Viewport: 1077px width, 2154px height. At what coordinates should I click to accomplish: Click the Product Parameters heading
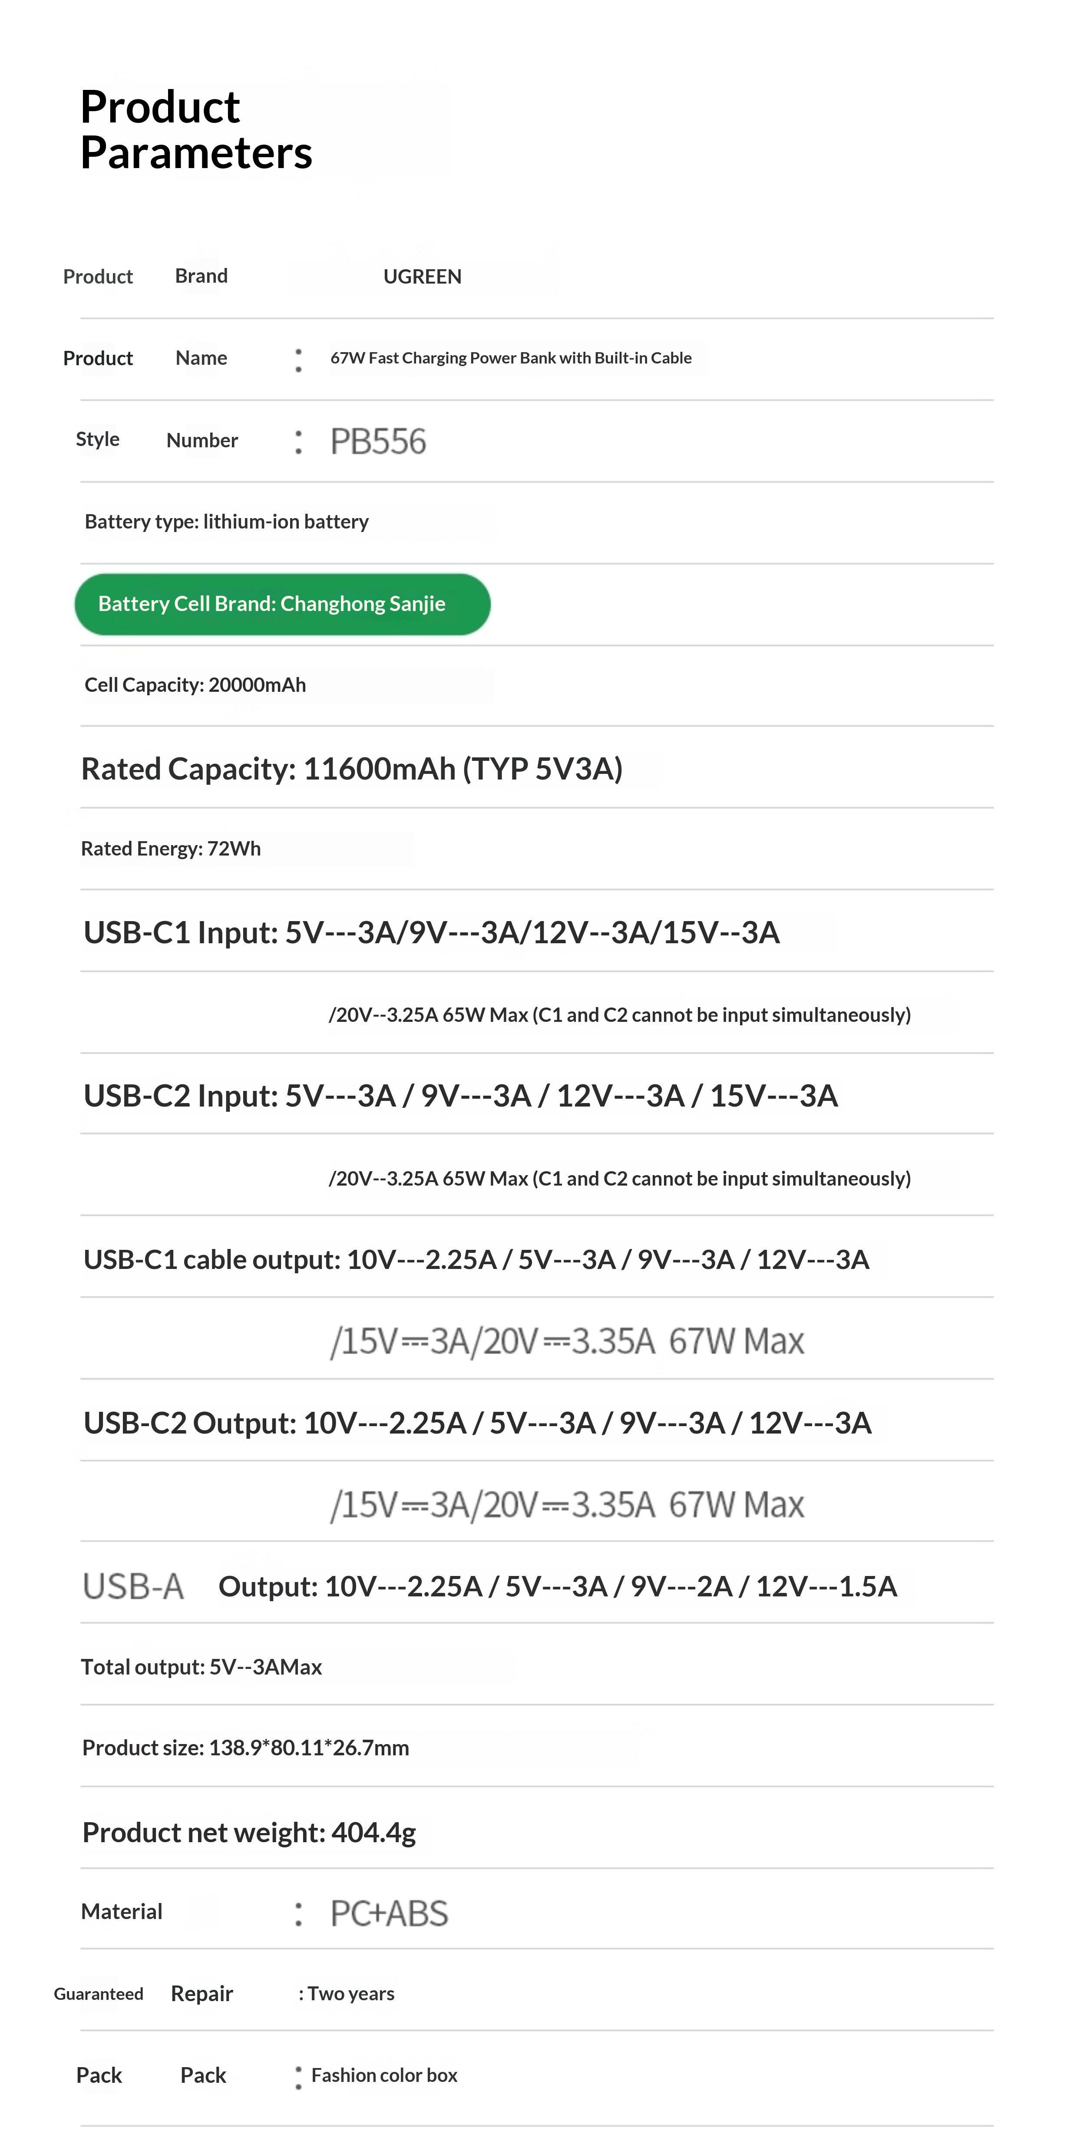(x=196, y=129)
